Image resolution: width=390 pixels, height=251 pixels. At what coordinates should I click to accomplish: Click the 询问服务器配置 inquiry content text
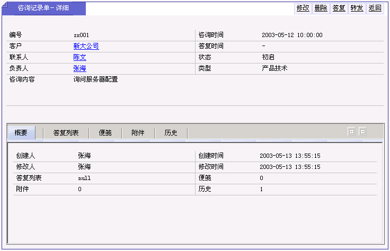(x=95, y=79)
